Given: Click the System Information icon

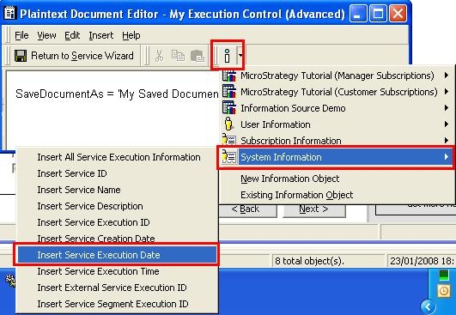Looking at the screenshot, I should [x=229, y=157].
